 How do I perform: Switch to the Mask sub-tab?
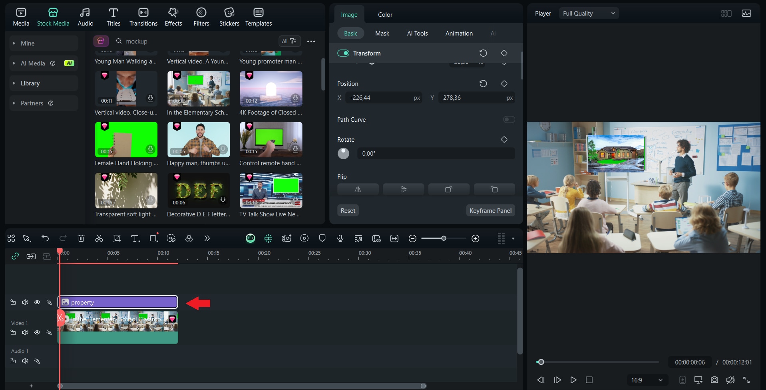point(382,33)
